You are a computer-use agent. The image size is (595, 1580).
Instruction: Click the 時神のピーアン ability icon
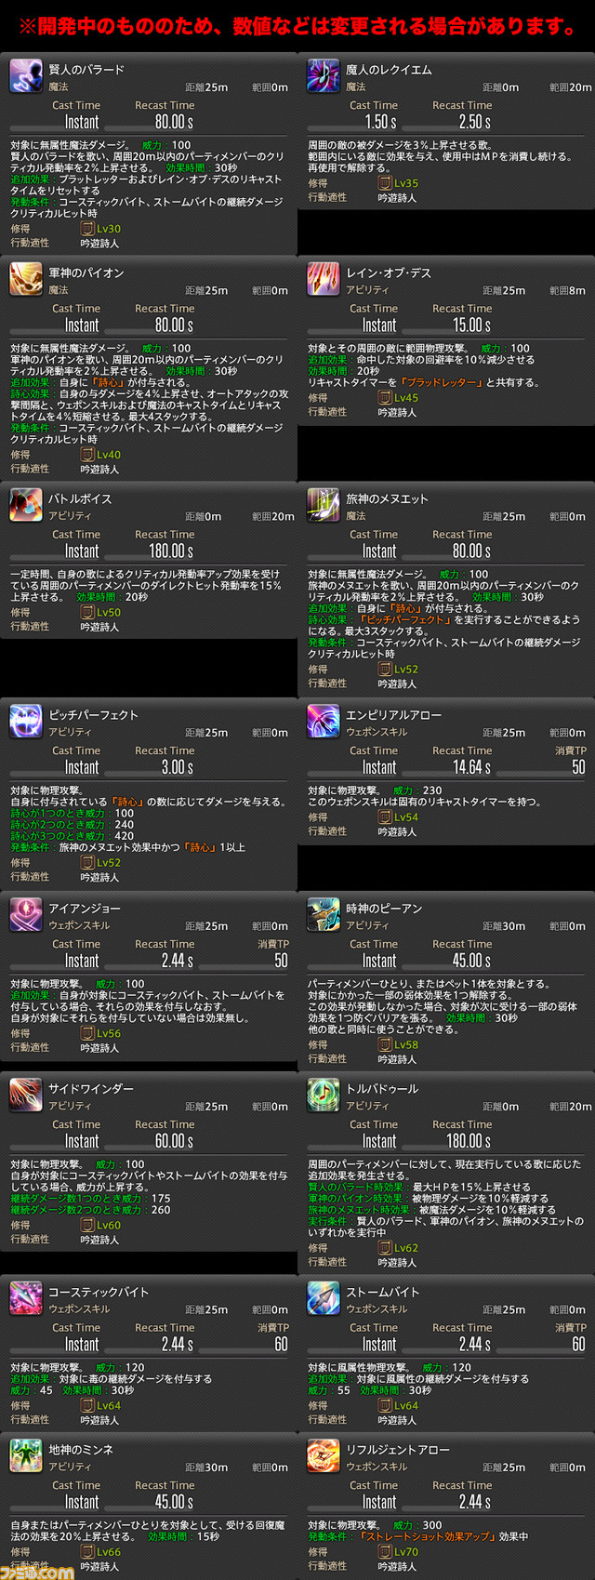coord(324,916)
